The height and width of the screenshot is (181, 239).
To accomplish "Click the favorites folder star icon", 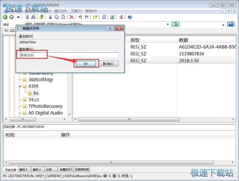I will coord(95,17).
